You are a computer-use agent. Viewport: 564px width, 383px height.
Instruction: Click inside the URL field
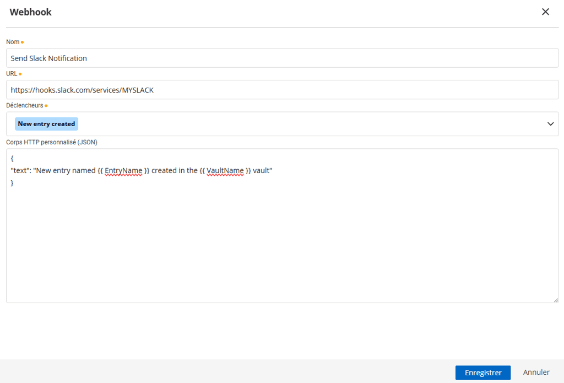220,89
